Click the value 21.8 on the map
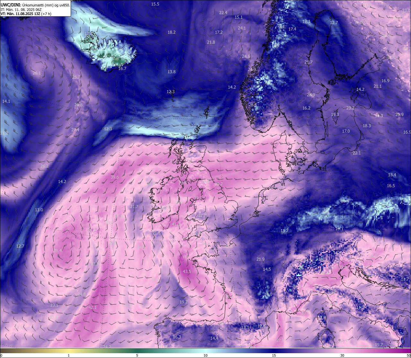The height and width of the screenshot is (358, 411). coord(211,42)
